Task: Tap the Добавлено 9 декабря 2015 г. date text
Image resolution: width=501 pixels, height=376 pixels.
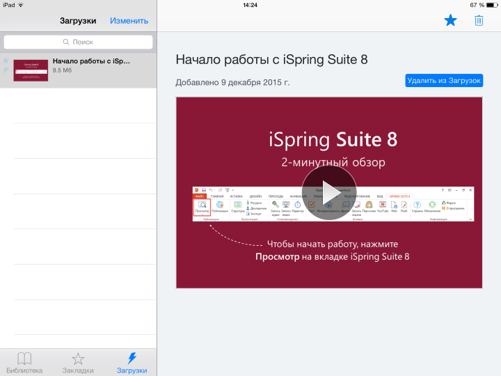Action: [x=232, y=82]
